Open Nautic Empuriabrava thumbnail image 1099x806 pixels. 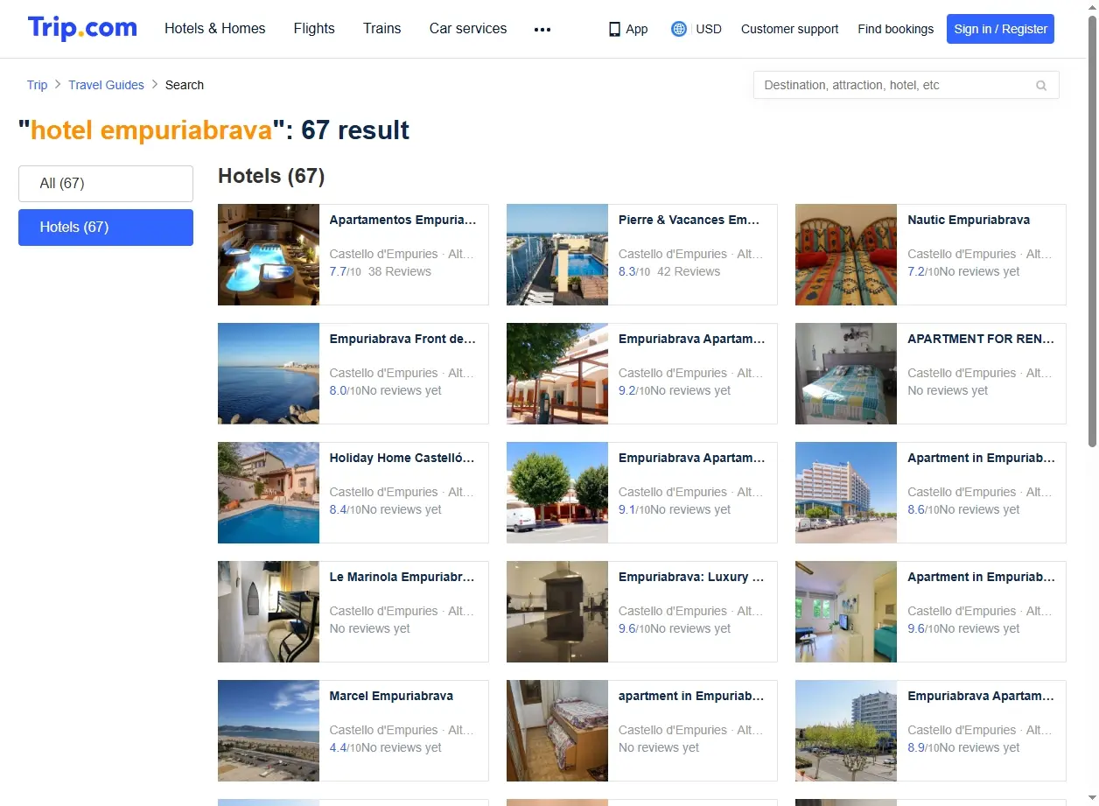pyautogui.click(x=846, y=255)
